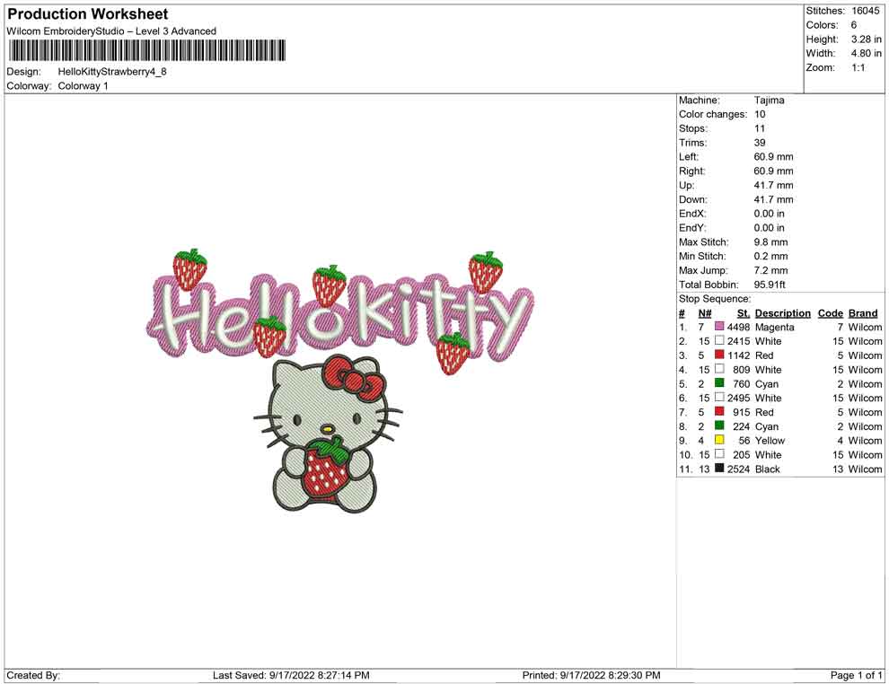Click the stitch count 1142 in row 3
This screenshot has width=889, height=684.
(739, 355)
